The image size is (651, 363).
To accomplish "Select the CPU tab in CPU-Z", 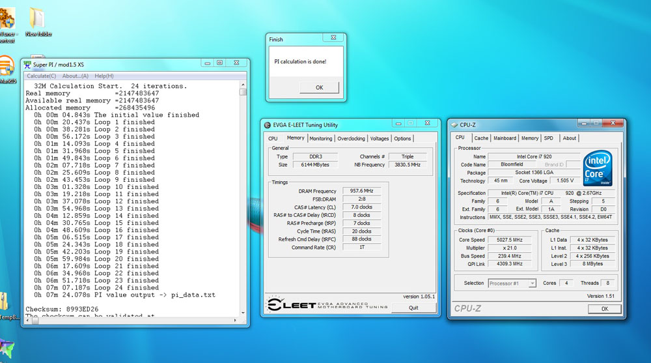I will (460, 138).
